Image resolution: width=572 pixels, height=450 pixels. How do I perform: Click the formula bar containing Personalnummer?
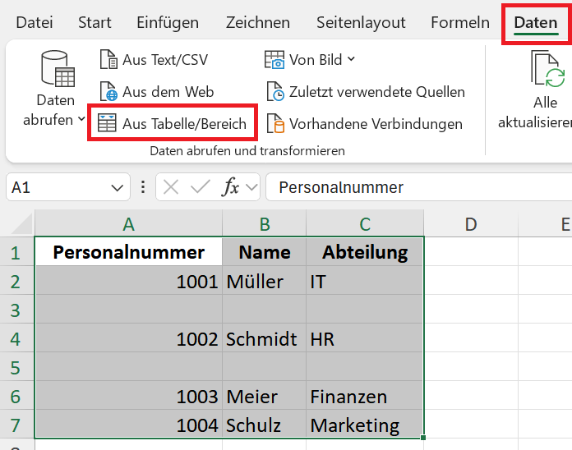tap(419, 187)
